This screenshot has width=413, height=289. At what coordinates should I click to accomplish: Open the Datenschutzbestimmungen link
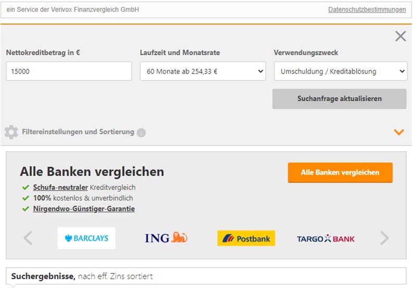tap(367, 10)
